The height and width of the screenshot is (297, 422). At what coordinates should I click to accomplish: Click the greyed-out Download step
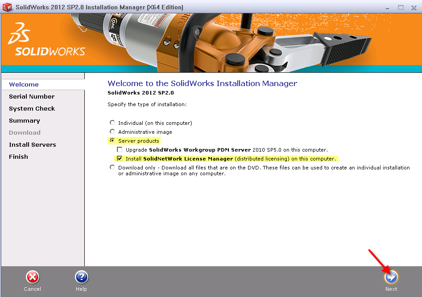(x=25, y=132)
